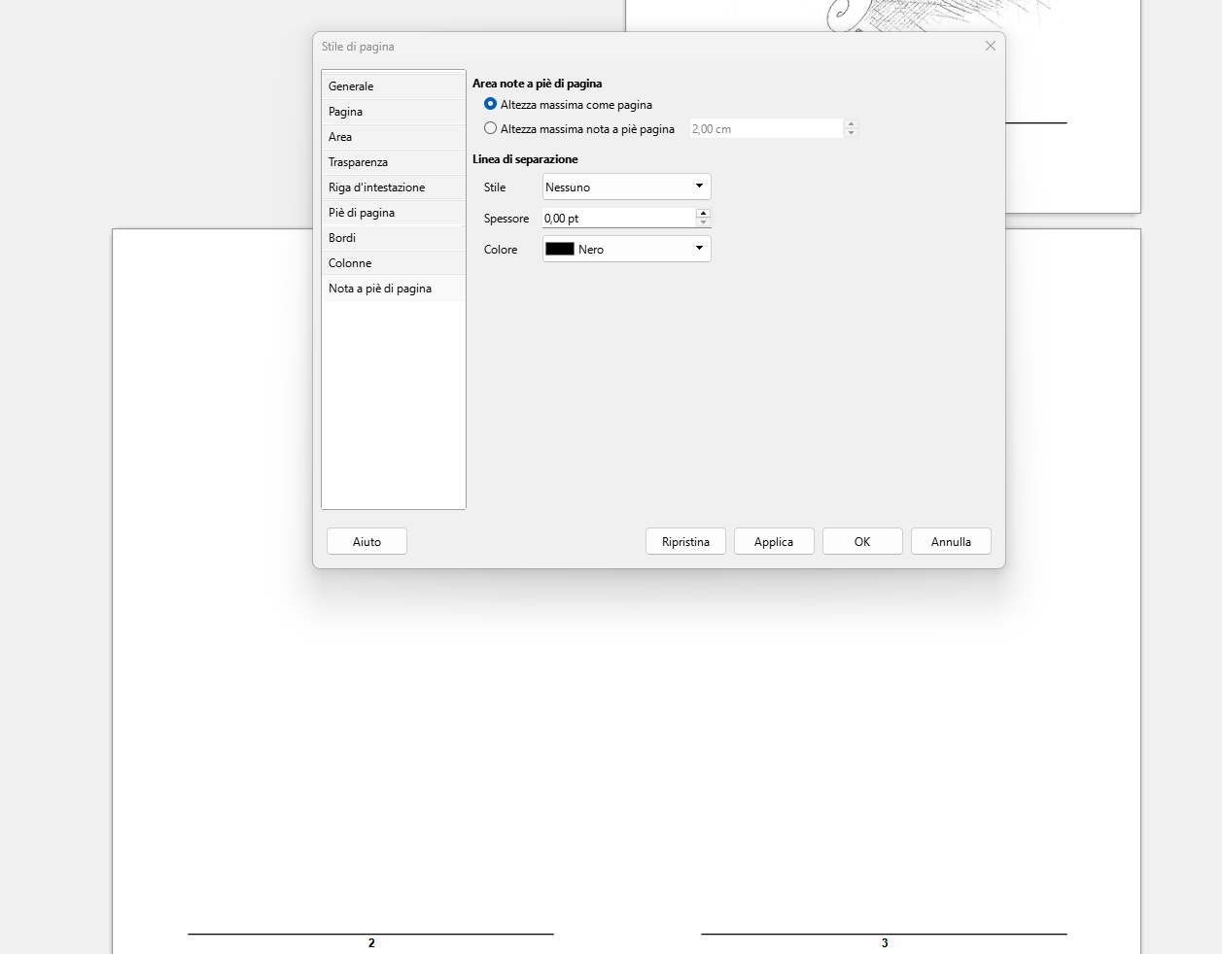
Task: Click the Ripristina button
Action: tap(685, 541)
